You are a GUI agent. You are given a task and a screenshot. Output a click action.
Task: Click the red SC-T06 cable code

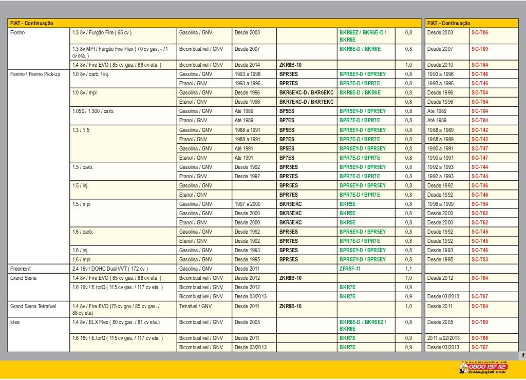480,32
